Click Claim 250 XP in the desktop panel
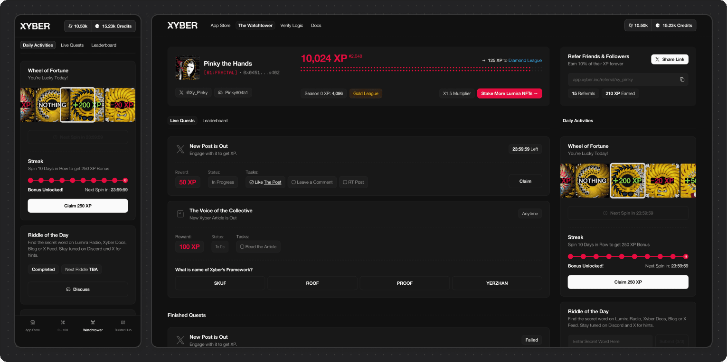The image size is (727, 362). pyautogui.click(x=628, y=282)
